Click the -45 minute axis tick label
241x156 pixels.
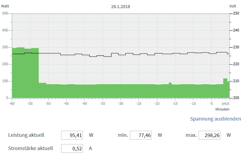click(x=66, y=103)
